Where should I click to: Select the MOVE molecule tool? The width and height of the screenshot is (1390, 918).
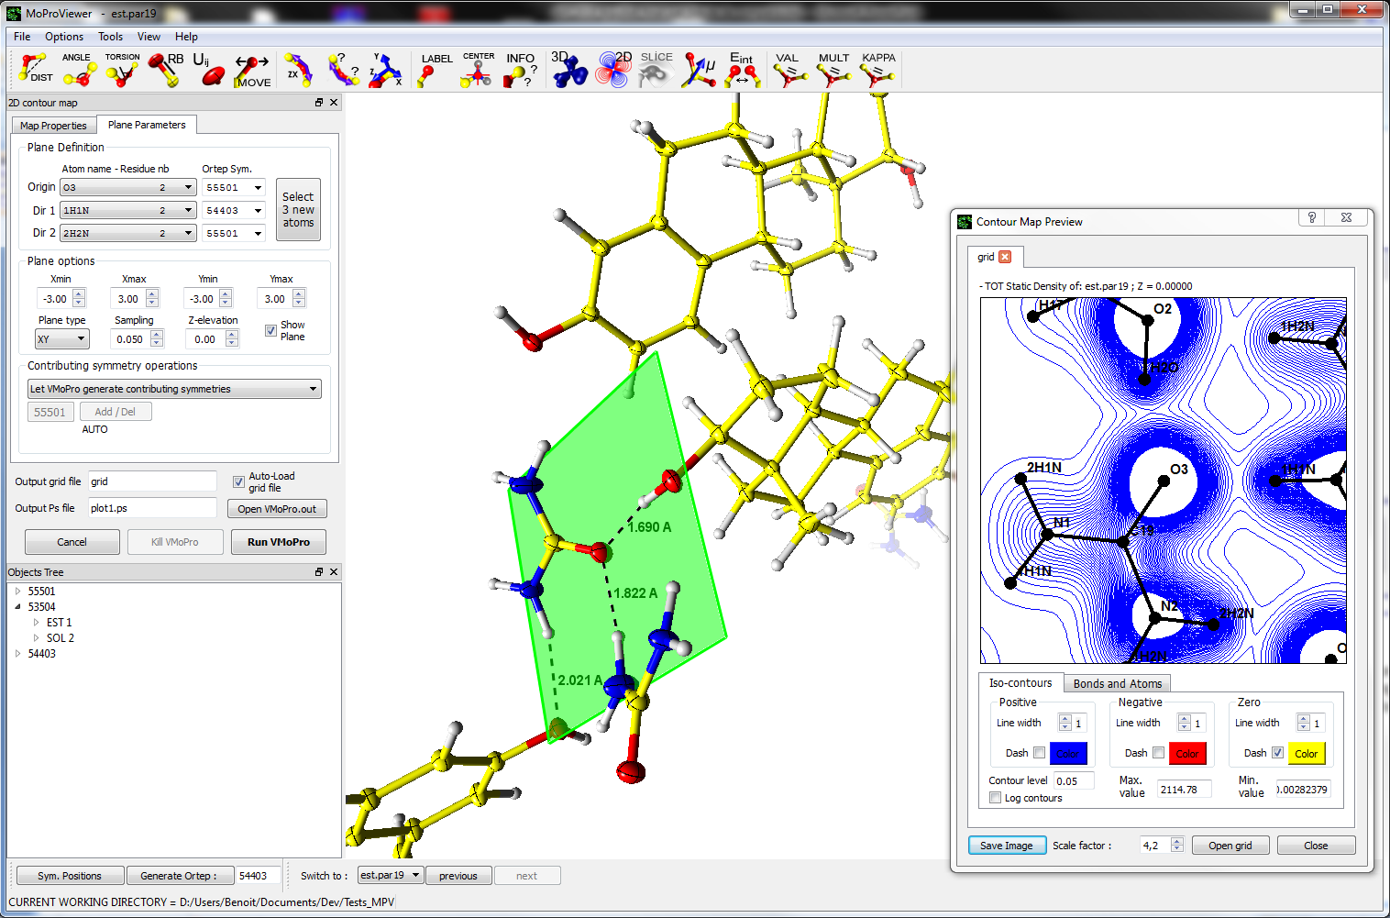pos(252,70)
